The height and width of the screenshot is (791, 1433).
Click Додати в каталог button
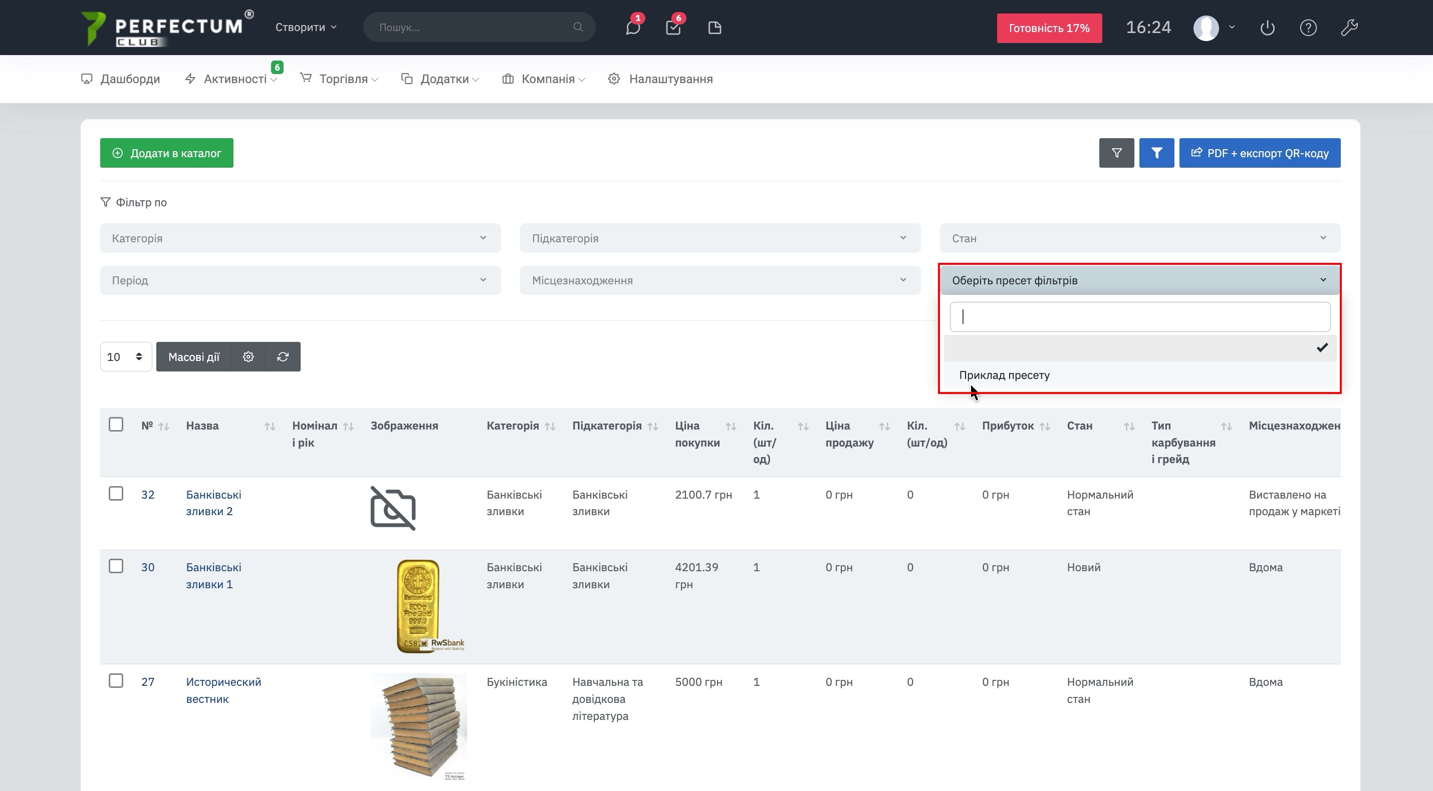click(166, 153)
